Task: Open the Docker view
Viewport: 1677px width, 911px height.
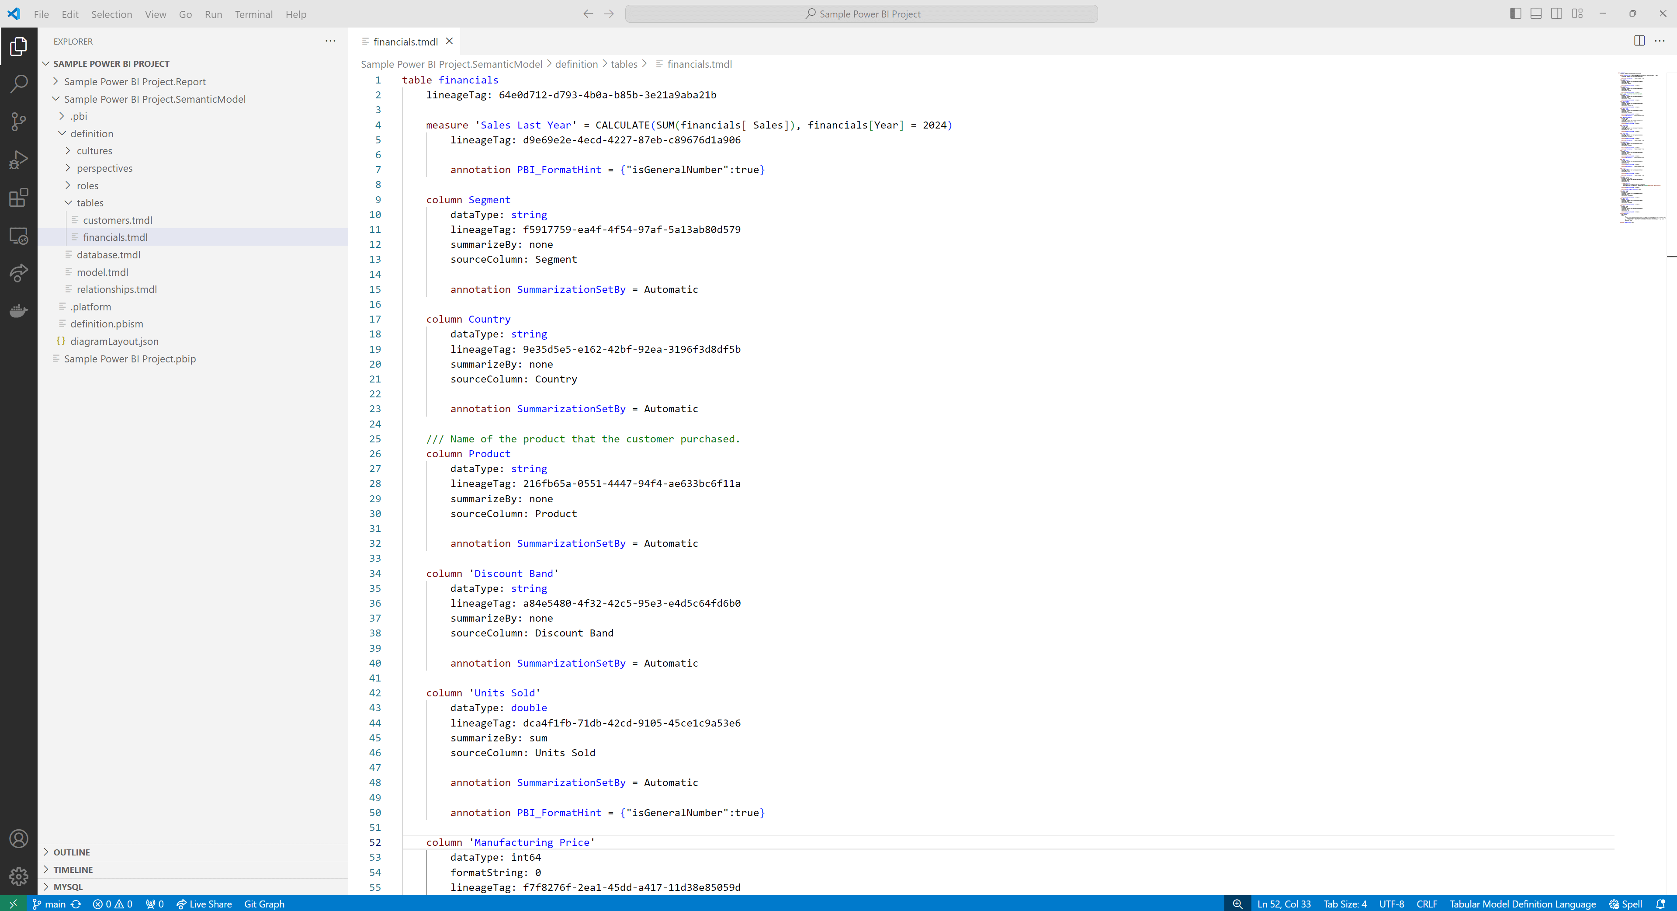Action: click(x=19, y=311)
